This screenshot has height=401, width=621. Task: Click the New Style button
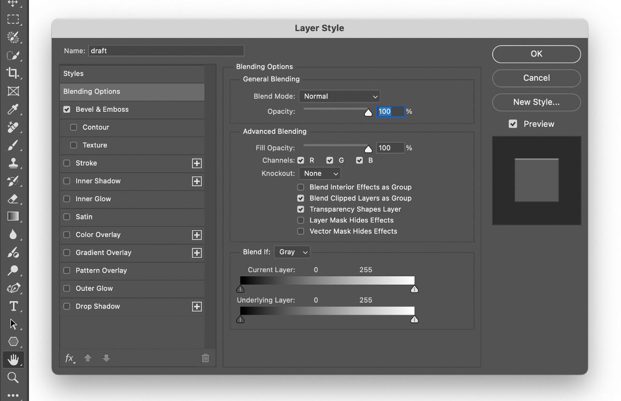pos(536,102)
